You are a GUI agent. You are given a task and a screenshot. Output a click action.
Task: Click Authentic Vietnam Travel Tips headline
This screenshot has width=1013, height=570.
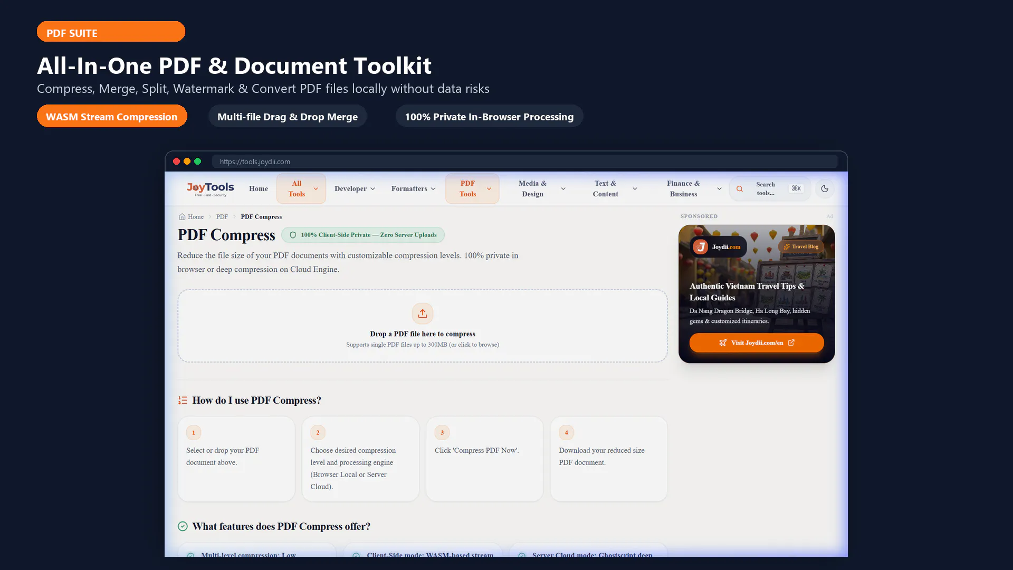[747, 292]
